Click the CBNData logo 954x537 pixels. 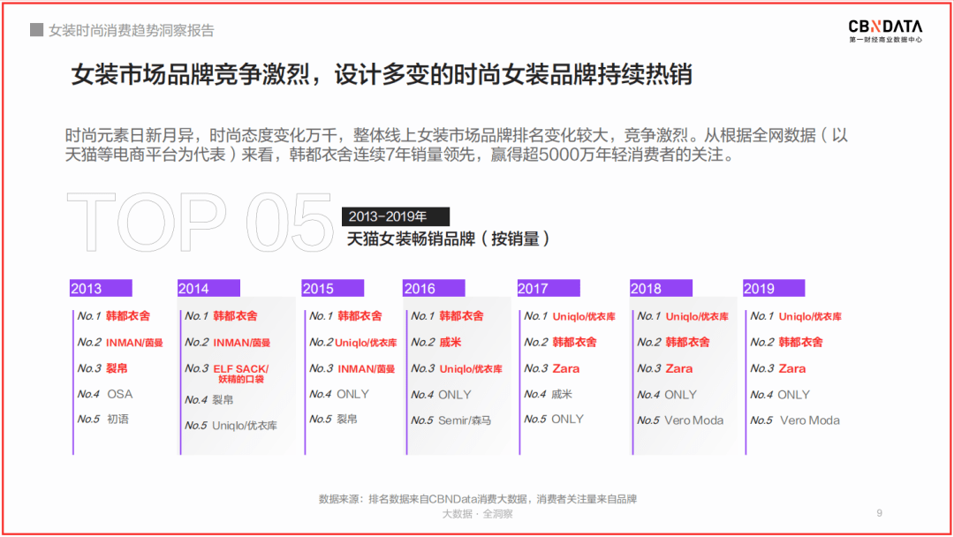(885, 30)
